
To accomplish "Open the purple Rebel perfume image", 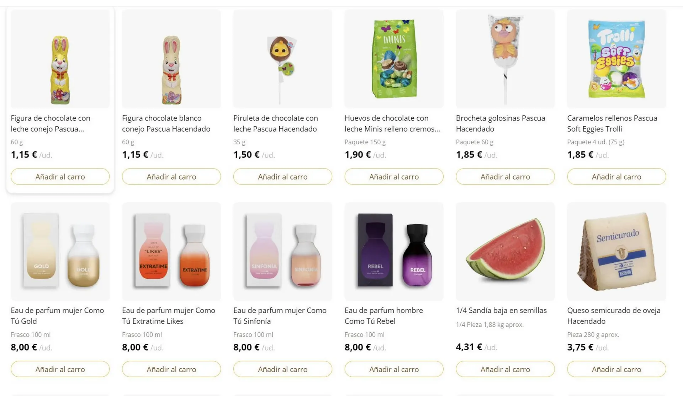I will tap(394, 251).
